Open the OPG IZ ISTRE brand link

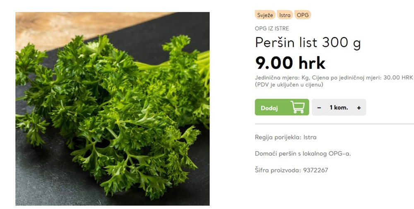(272, 28)
